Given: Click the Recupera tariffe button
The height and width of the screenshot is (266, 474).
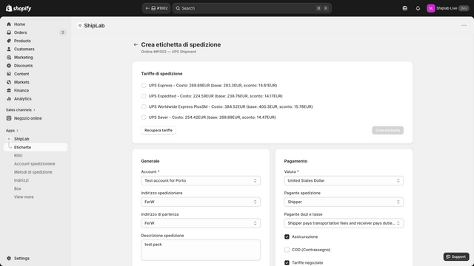Looking at the screenshot, I should (158, 130).
